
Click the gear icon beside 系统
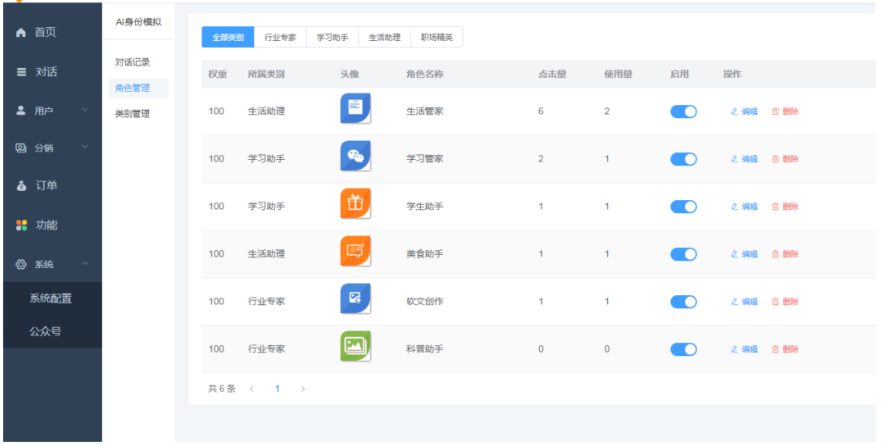tap(21, 264)
